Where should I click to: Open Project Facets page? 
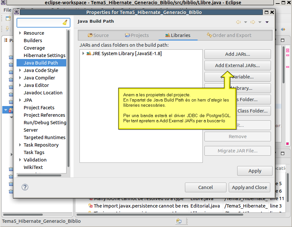(x=39, y=108)
